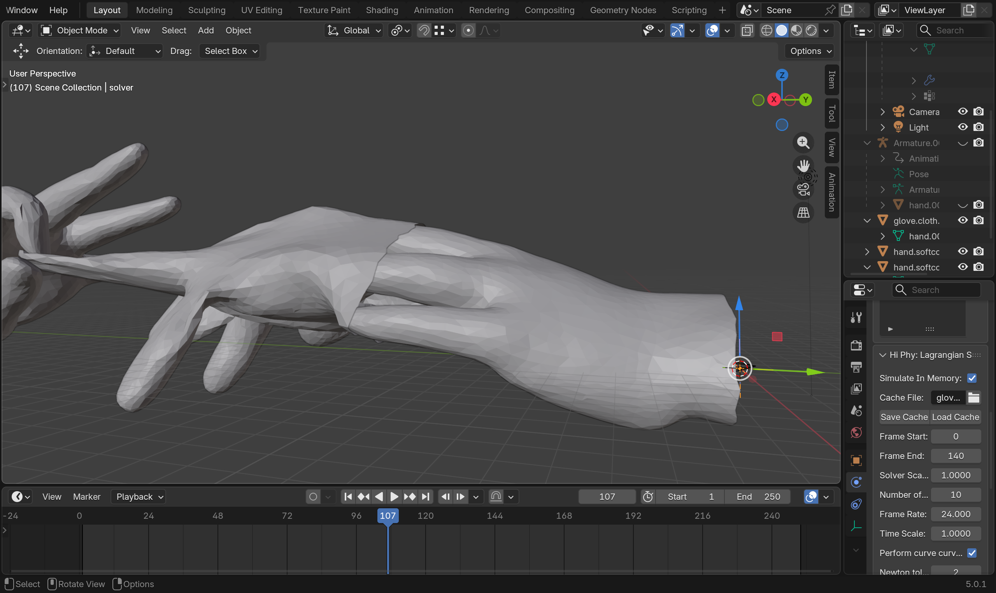This screenshot has width=996, height=593.
Task: Switch perspective/orthographic grid icon
Action: tap(803, 213)
